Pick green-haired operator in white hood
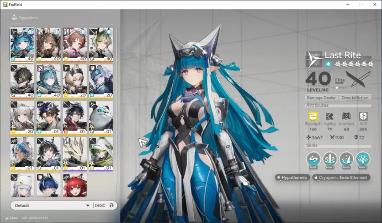382x223 pixels. 101,154
